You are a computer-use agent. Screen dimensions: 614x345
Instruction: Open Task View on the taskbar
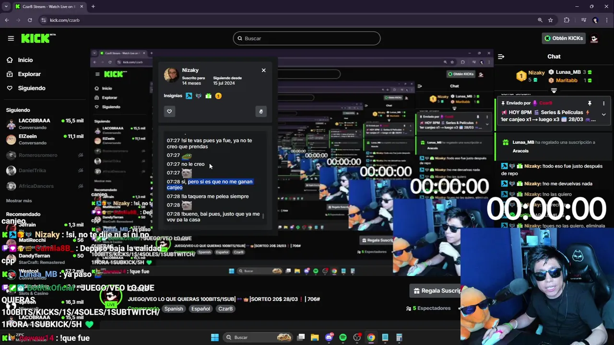click(x=301, y=337)
